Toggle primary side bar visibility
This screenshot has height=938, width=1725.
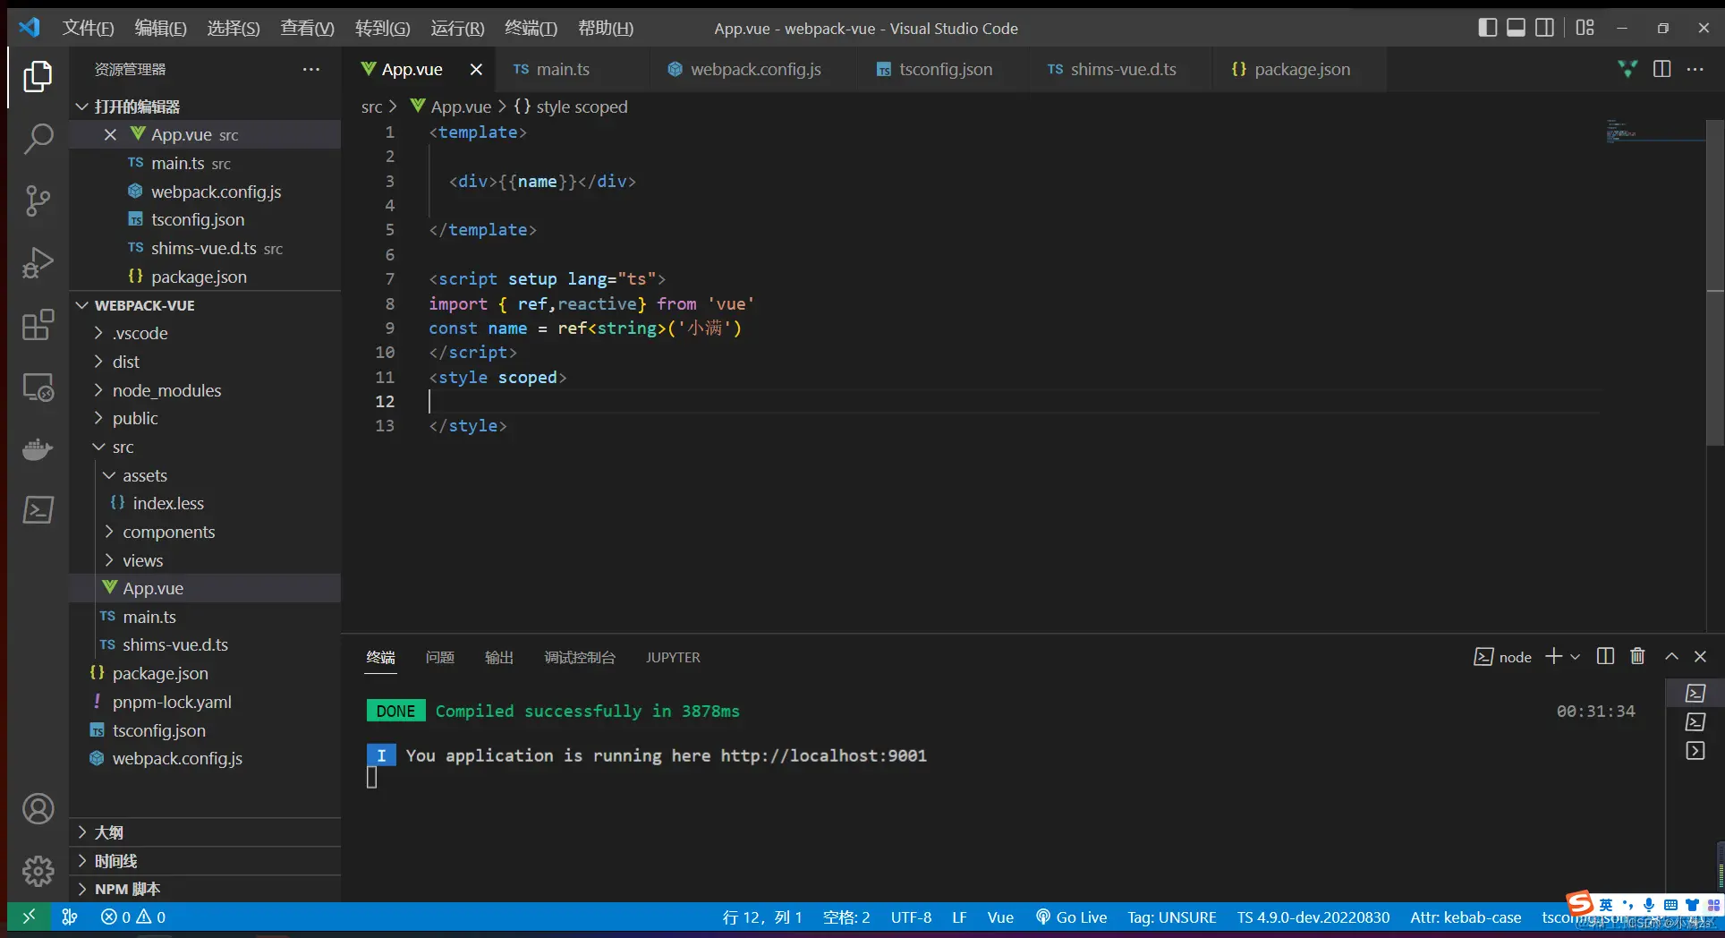click(x=1488, y=28)
